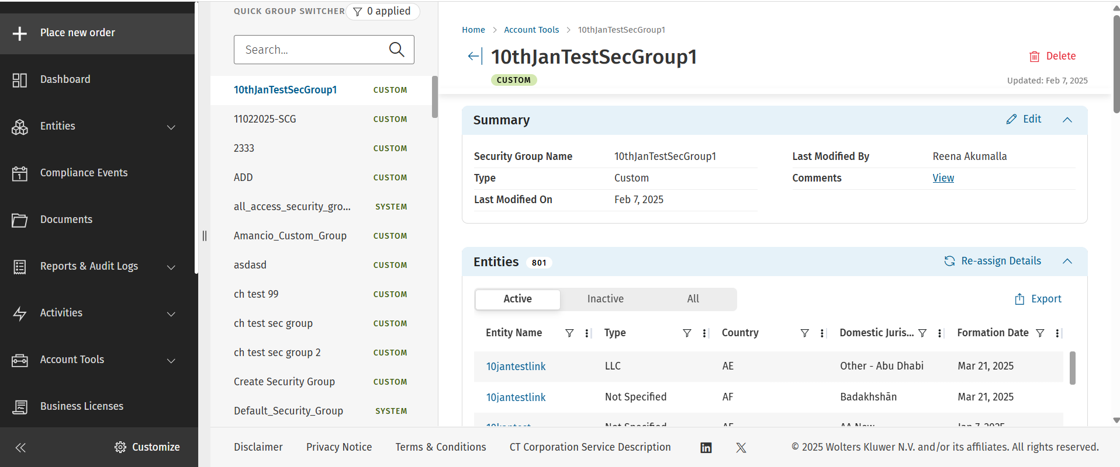Click the main page scrollbar thumb
Image resolution: width=1120 pixels, height=467 pixels.
click(x=1116, y=64)
